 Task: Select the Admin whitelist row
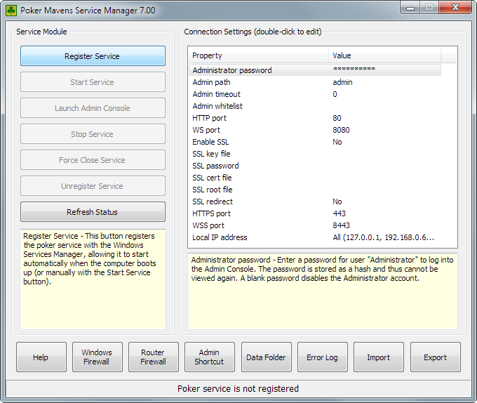[314, 106]
